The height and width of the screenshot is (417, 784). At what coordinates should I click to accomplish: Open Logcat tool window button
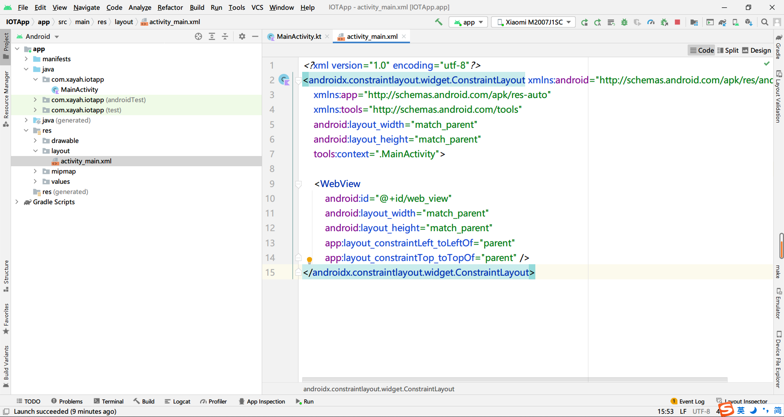coord(178,401)
